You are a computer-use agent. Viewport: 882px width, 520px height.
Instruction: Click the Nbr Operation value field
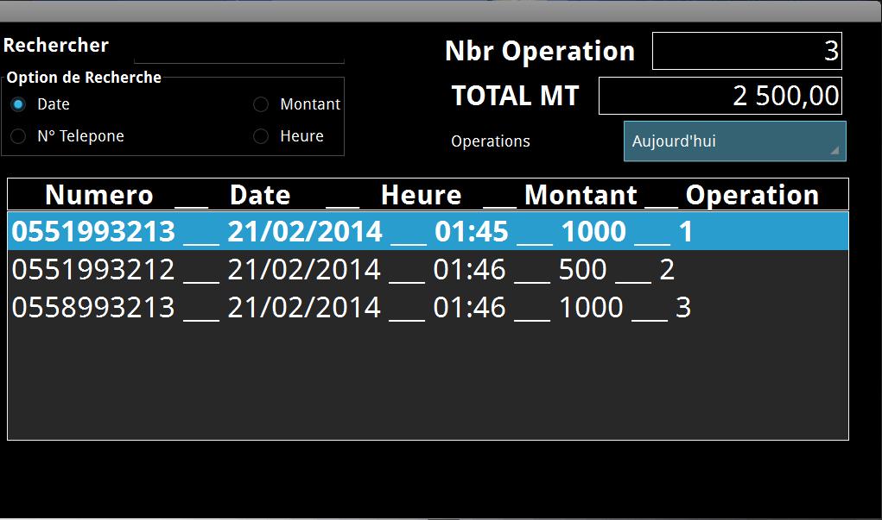[746, 51]
